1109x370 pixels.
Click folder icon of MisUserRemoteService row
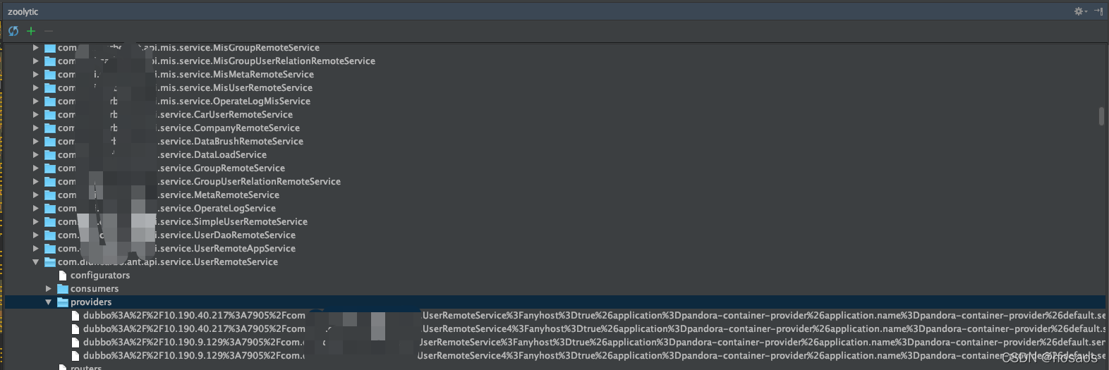50,88
